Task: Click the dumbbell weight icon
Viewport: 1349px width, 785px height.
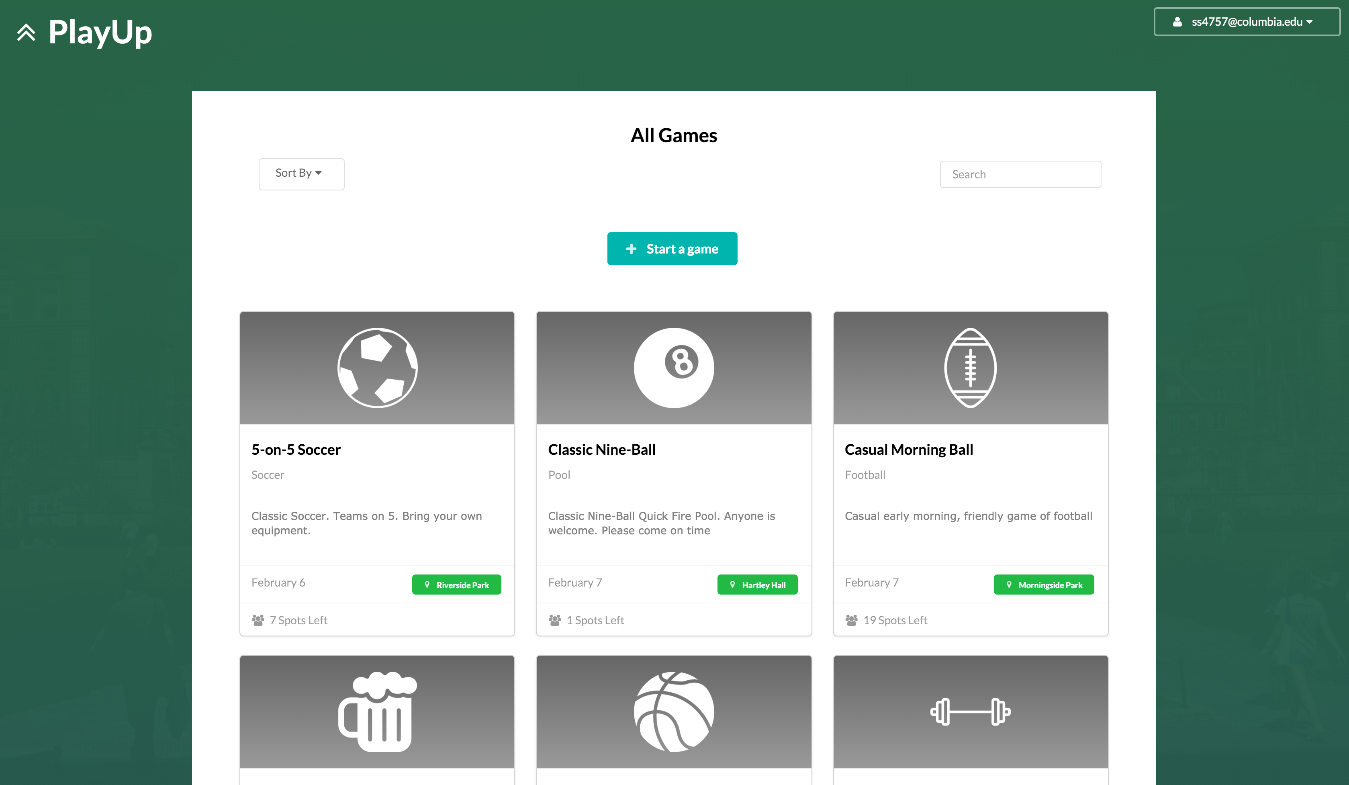Action: [970, 711]
